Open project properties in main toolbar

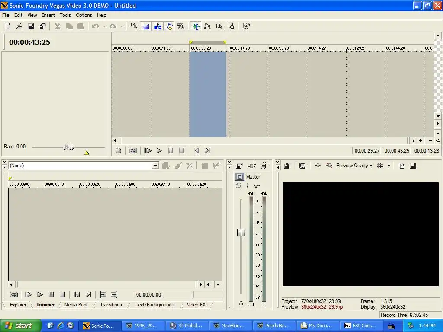(42, 26)
